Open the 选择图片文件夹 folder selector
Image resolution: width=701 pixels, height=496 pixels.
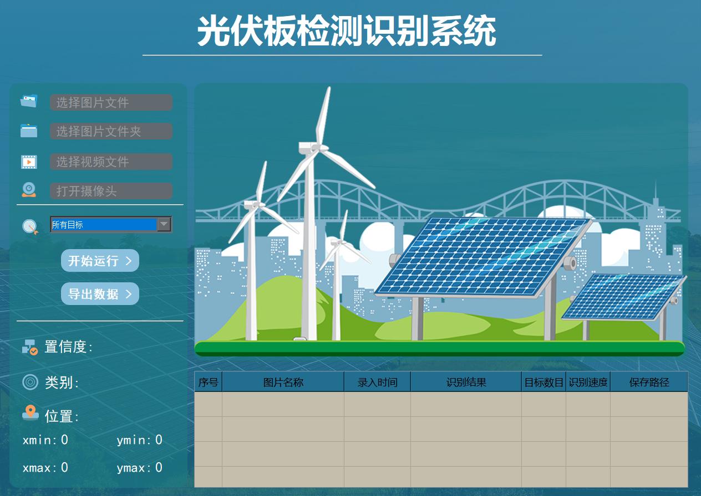[111, 131]
